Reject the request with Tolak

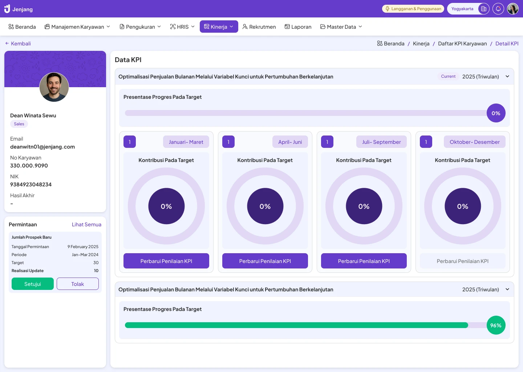77,284
